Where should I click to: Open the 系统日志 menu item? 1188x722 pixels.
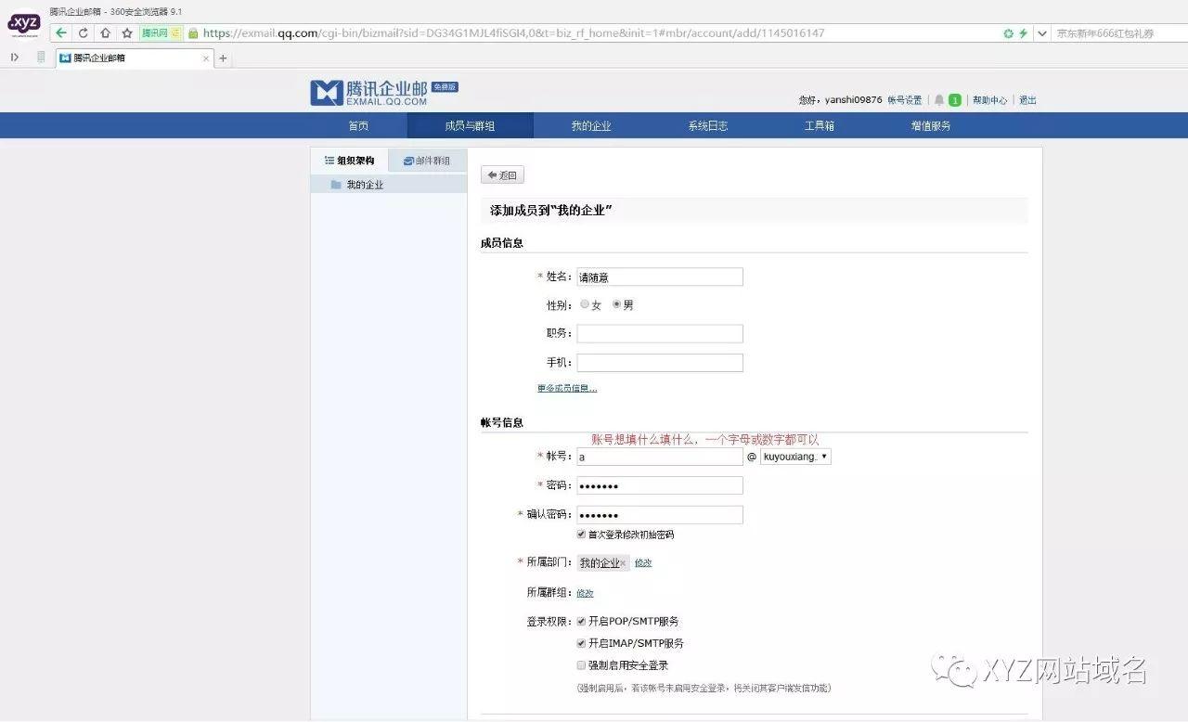(705, 125)
